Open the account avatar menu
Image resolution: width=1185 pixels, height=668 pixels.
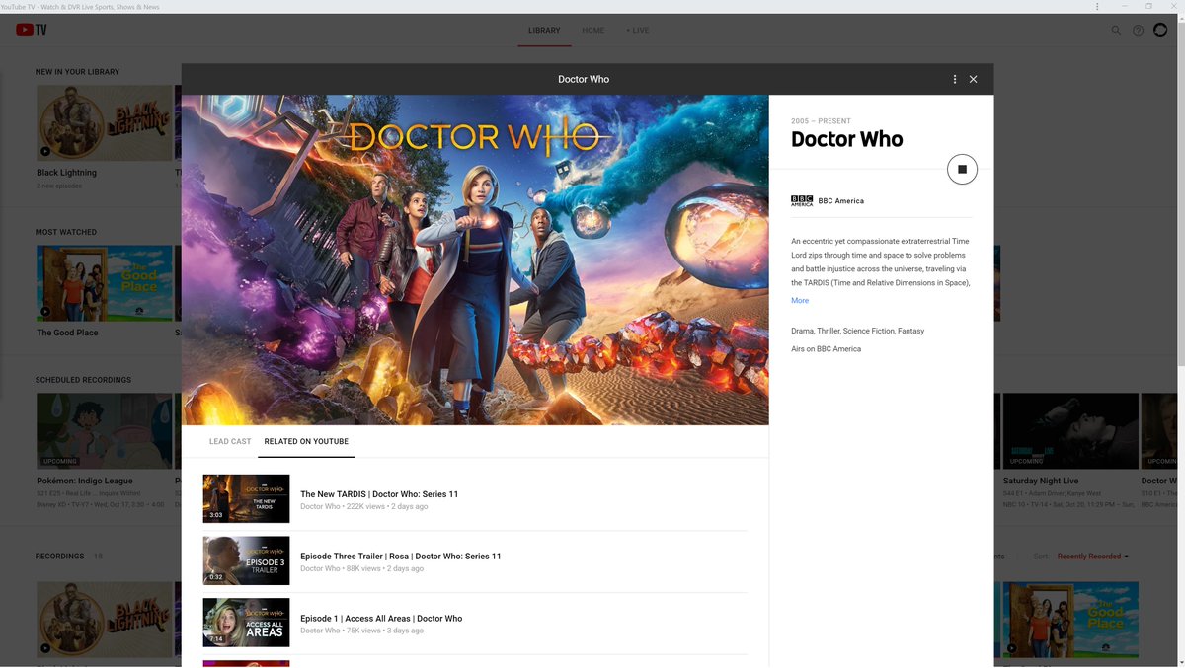click(1160, 30)
